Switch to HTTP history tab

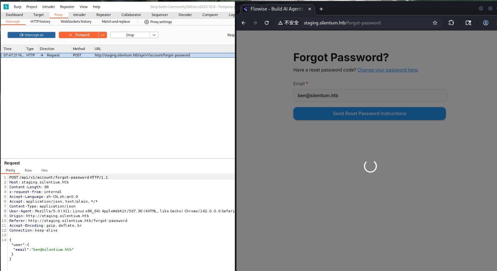coord(40,22)
